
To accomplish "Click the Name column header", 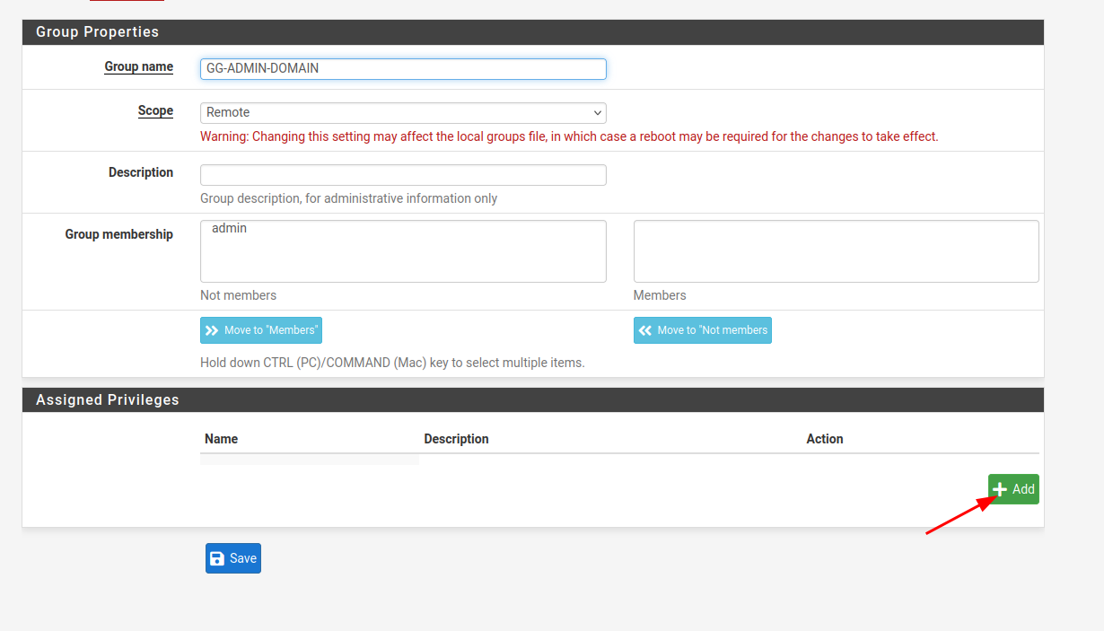I will point(221,439).
